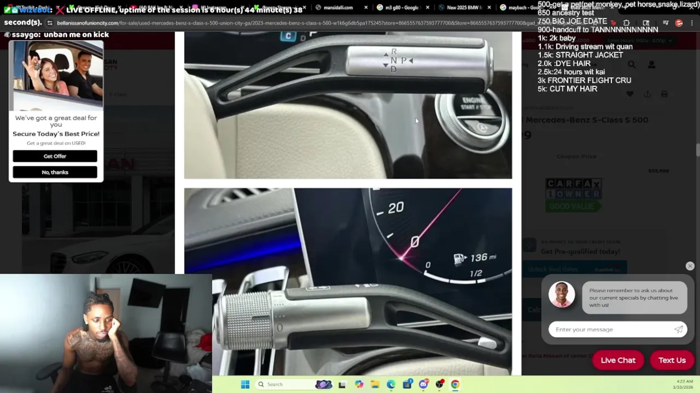Open the account profile icon
700x393 pixels.
point(651,64)
